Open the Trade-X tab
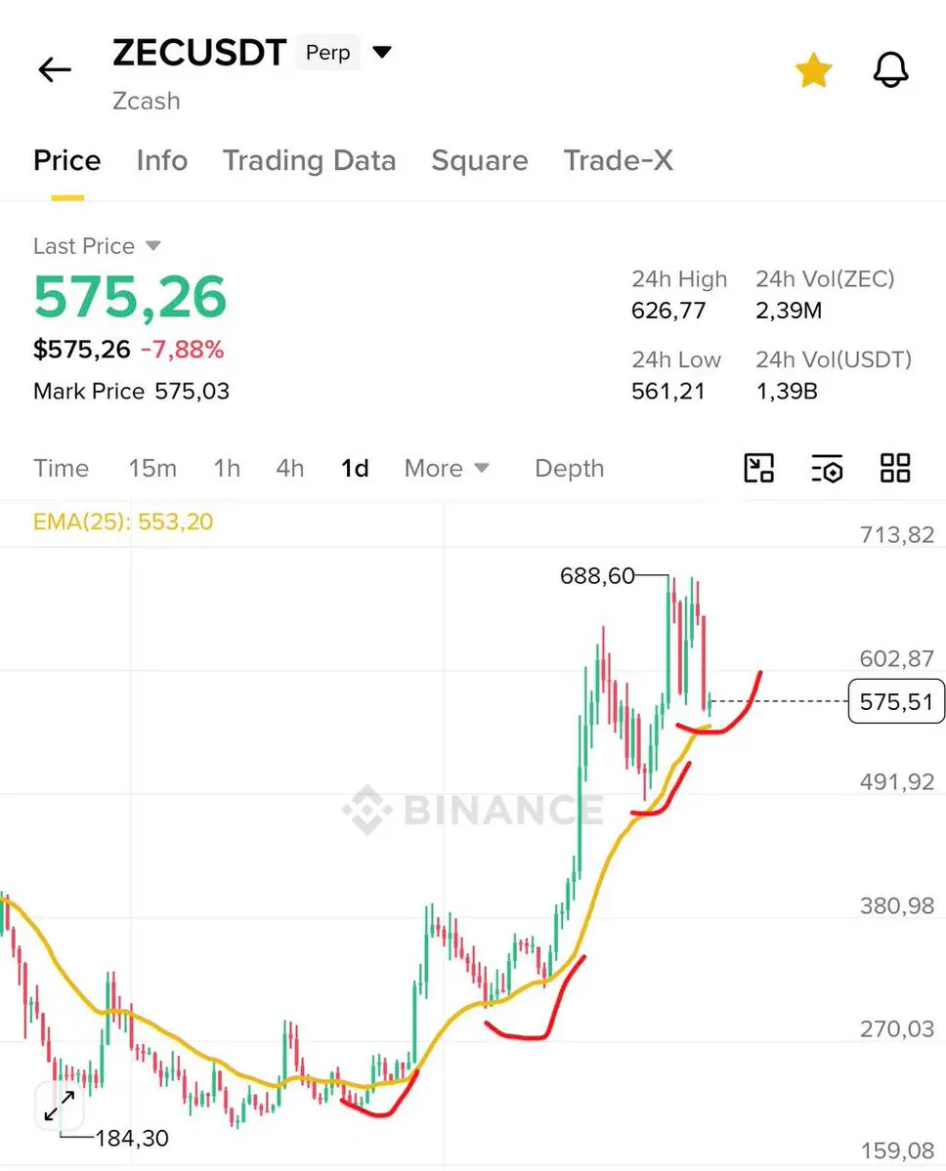This screenshot has height=1171, width=946. pos(618,160)
